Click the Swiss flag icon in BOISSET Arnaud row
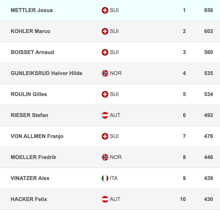 (105, 52)
